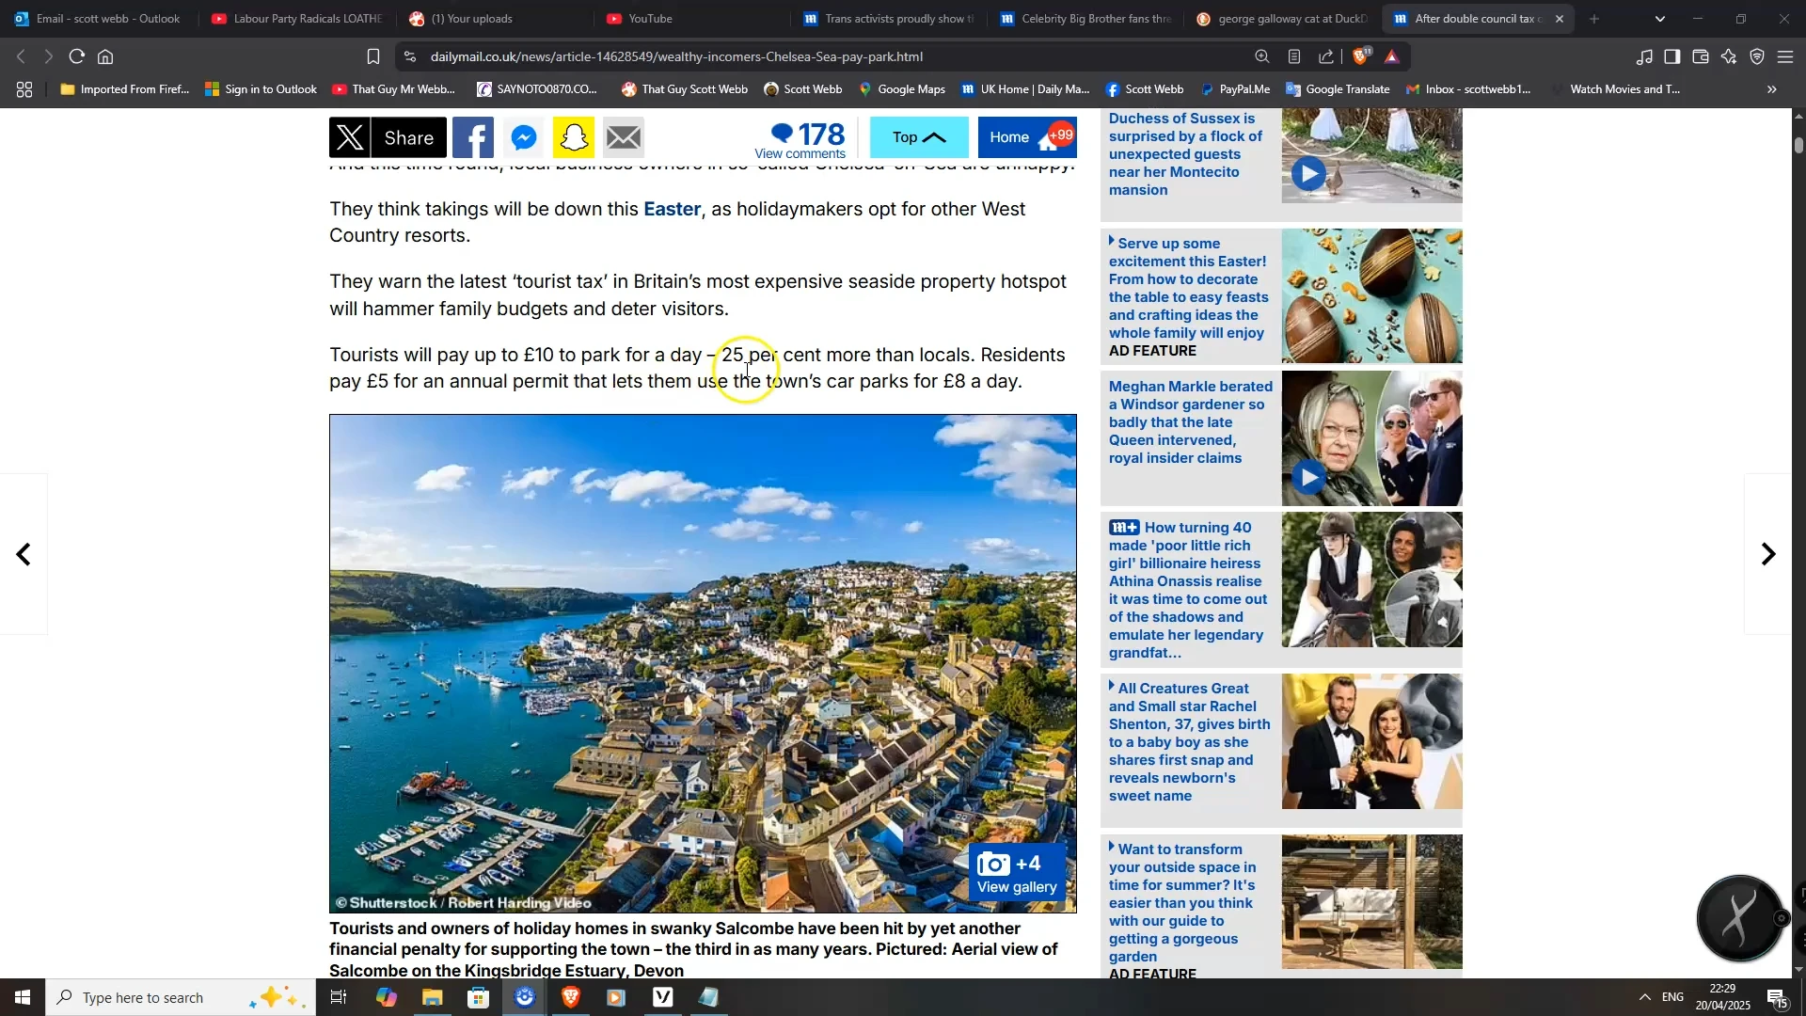Show more bookmarks chevron
This screenshot has width=1806, height=1016.
pyautogui.click(x=1772, y=89)
